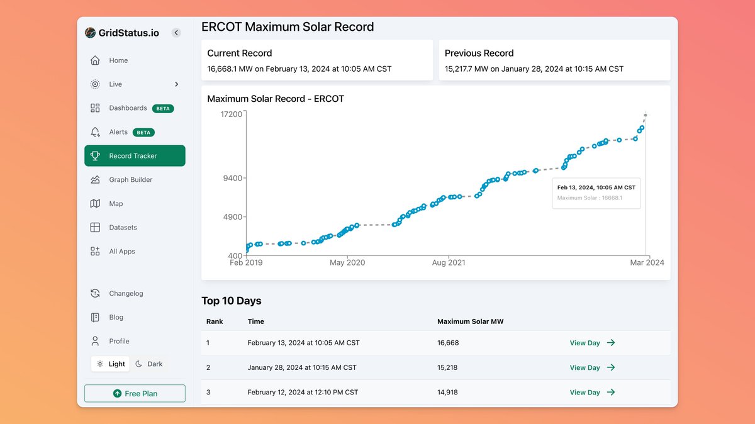Collapse the sidebar using the left arrow
The width and height of the screenshot is (755, 424).
coord(176,32)
